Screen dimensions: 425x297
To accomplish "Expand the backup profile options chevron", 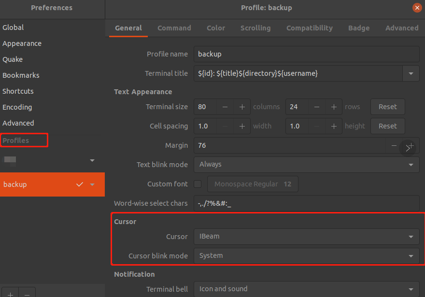I will click(x=92, y=184).
